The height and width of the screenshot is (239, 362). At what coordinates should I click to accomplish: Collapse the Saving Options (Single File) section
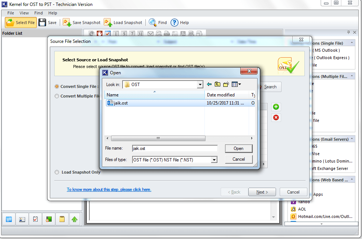pos(352,43)
